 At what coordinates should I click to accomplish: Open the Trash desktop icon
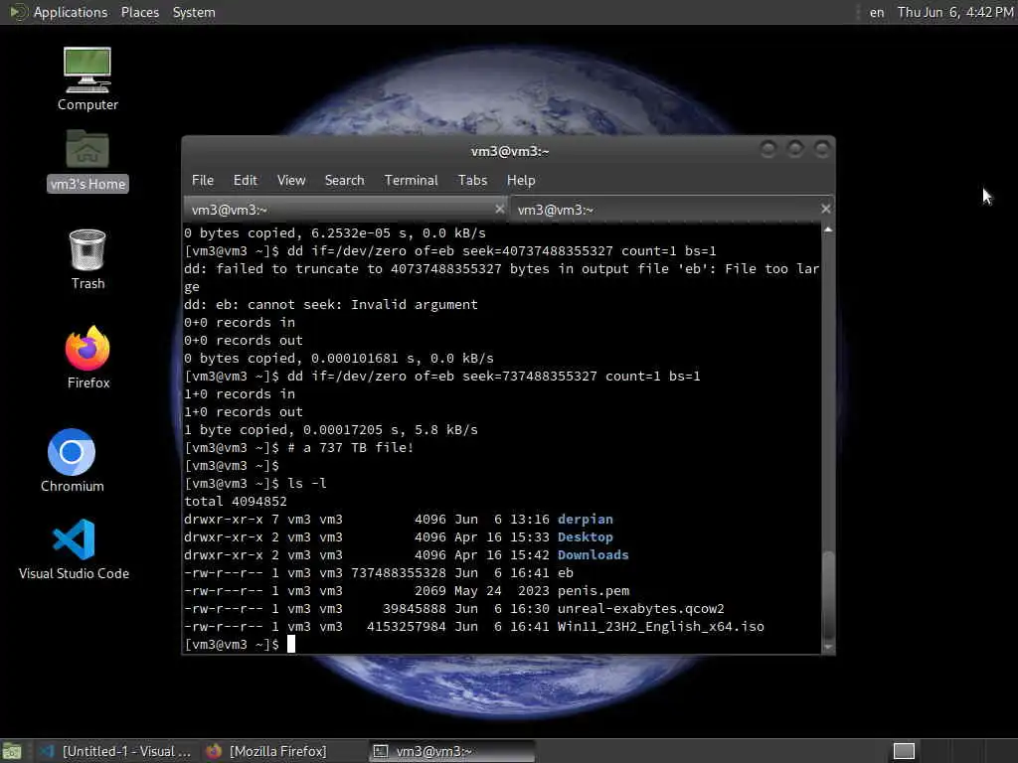point(87,259)
